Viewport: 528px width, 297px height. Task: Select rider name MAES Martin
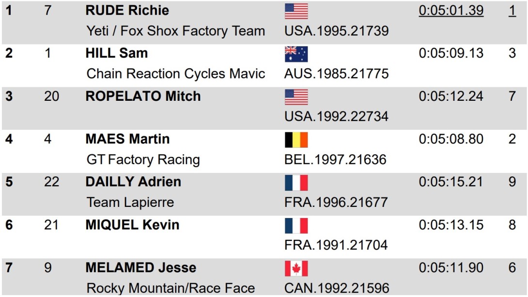pos(127,139)
